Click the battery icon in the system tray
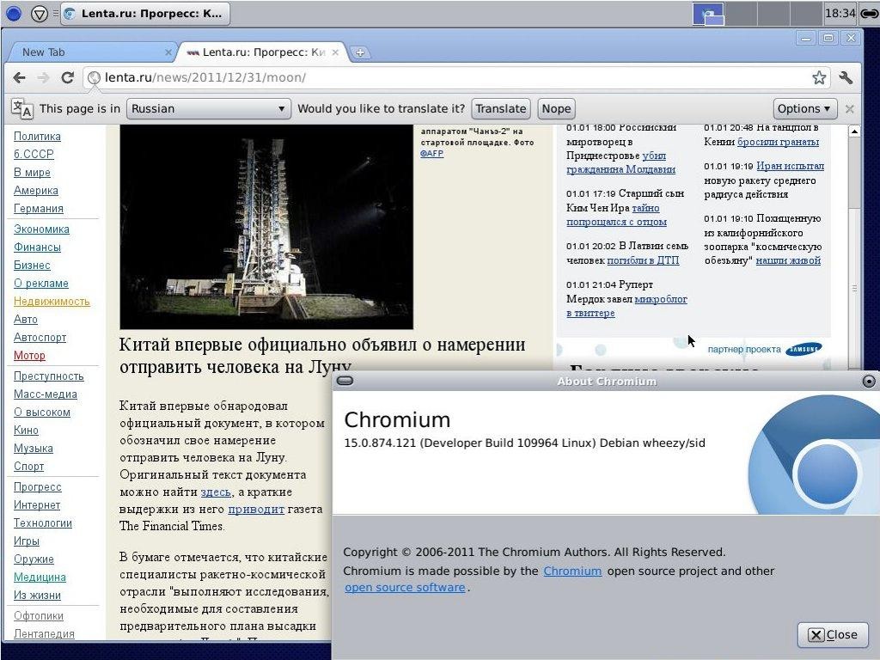This screenshot has height=660, width=880. click(870, 14)
